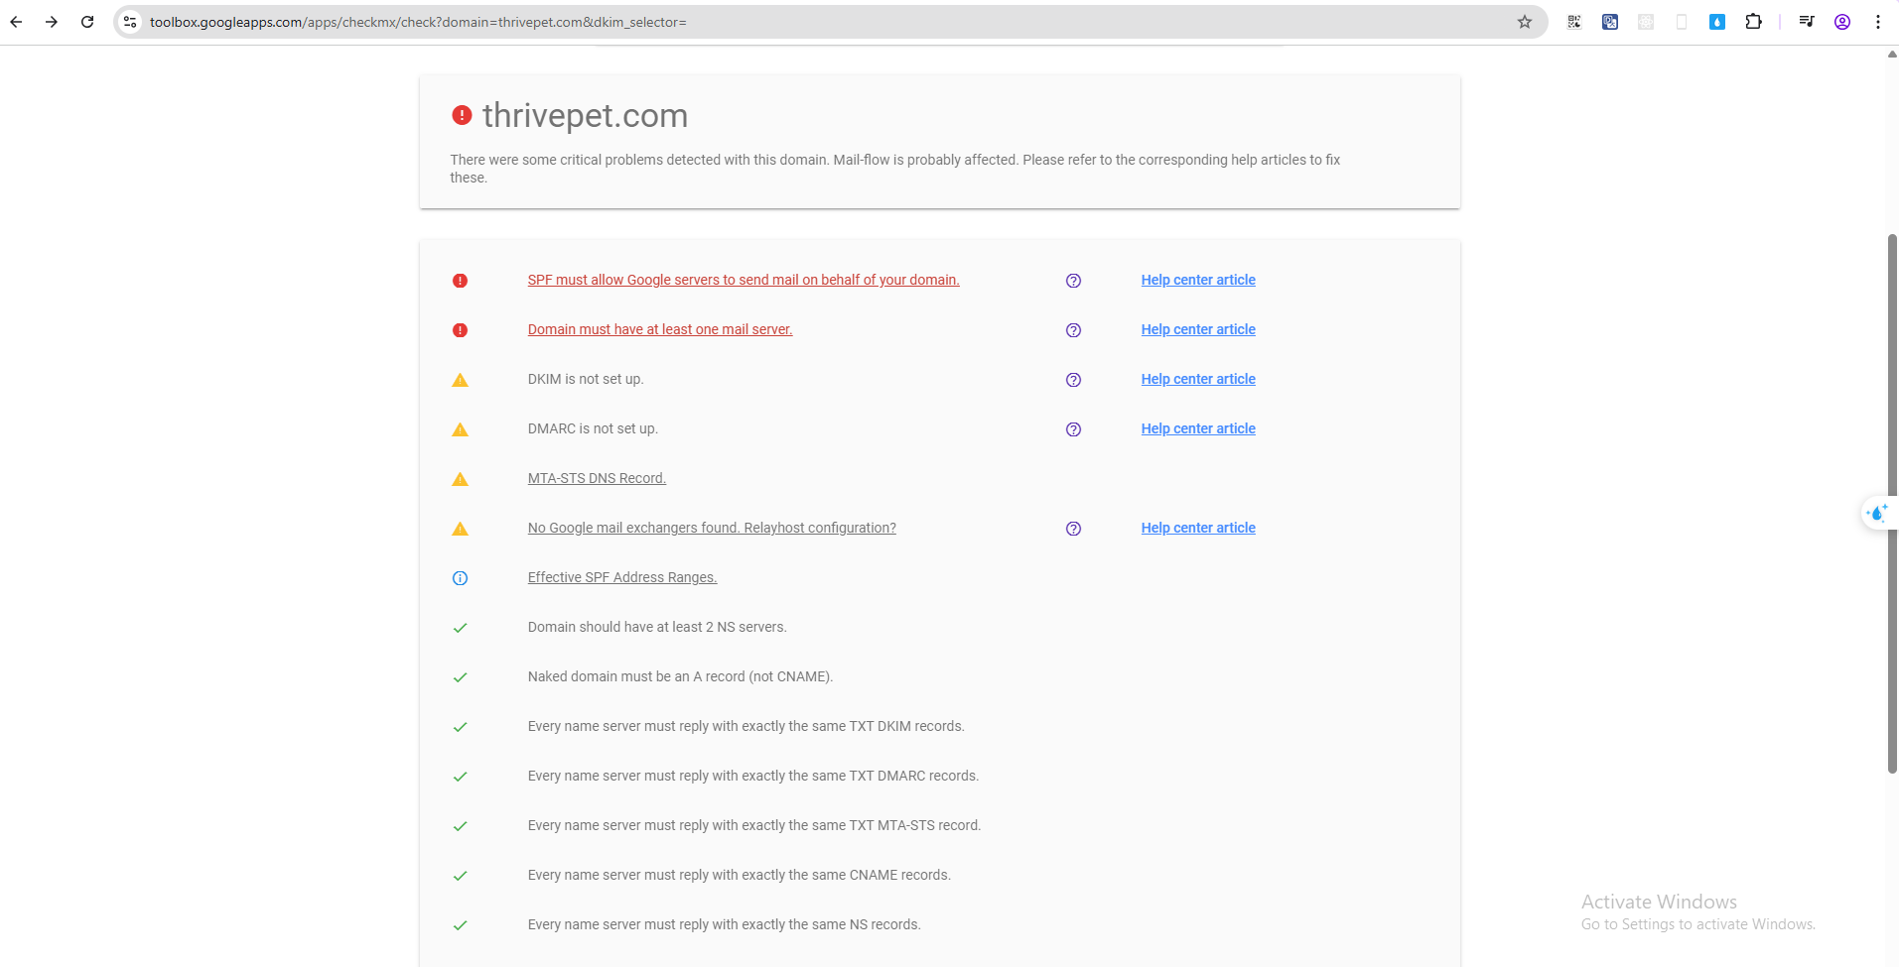Click the text about same NS records
This screenshot has width=1899, height=967.
[725, 924]
